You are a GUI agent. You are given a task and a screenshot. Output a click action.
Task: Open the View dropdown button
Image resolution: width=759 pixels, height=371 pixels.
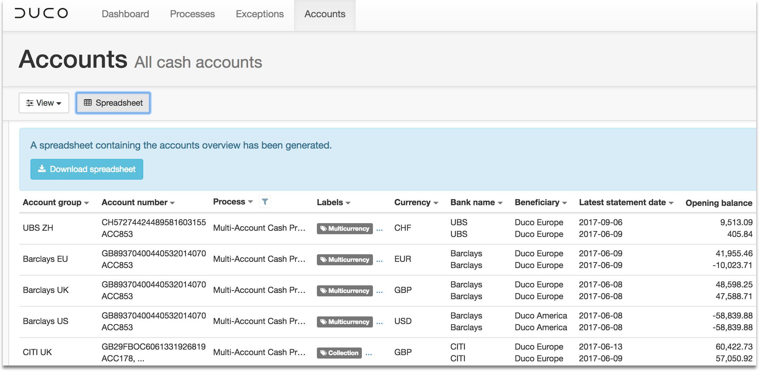tap(44, 103)
